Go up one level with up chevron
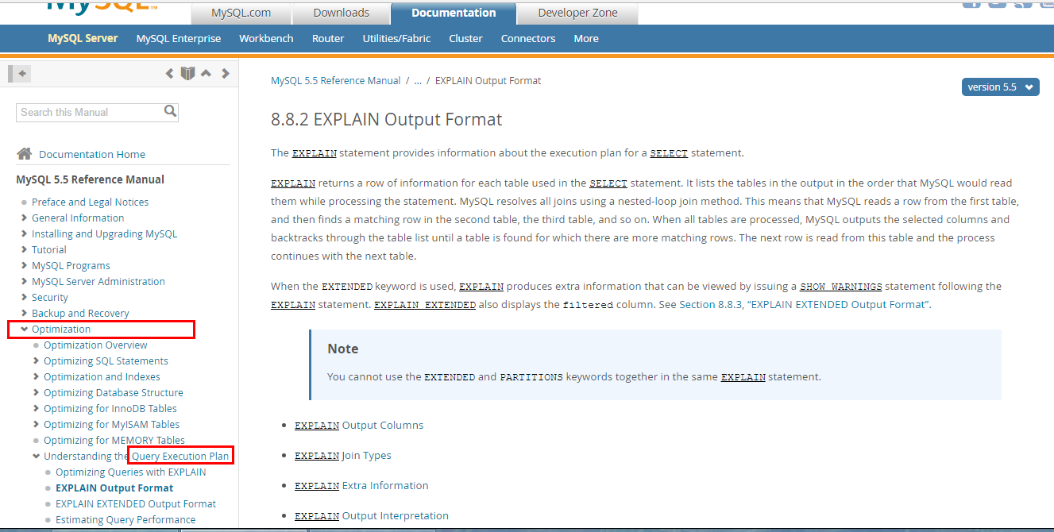 [207, 74]
